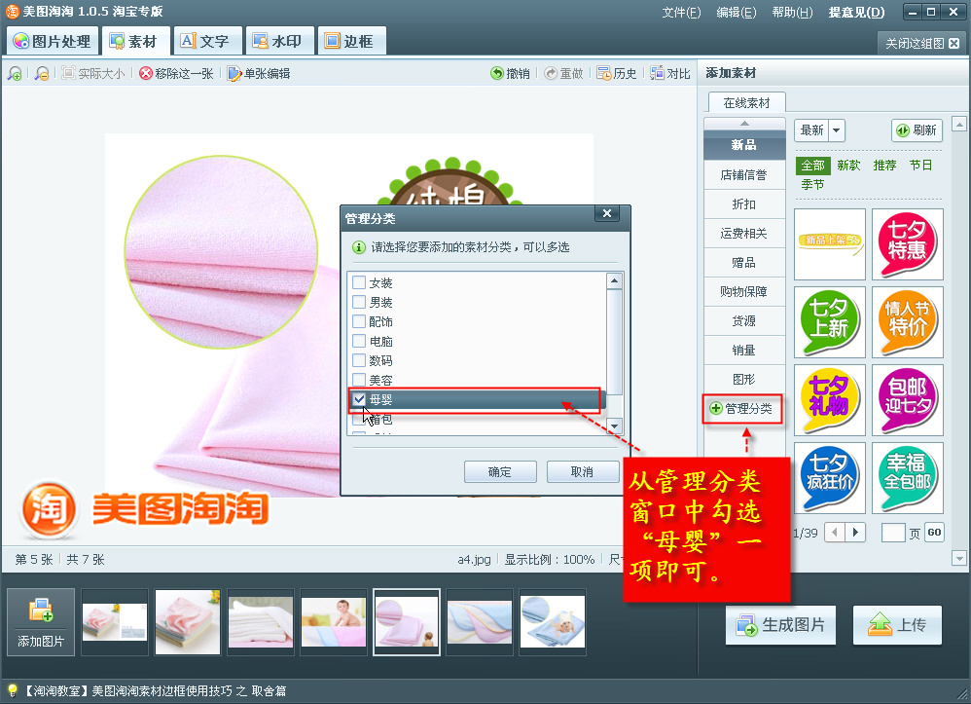Undo with the 撤销 button
971x704 pixels.
point(510,74)
